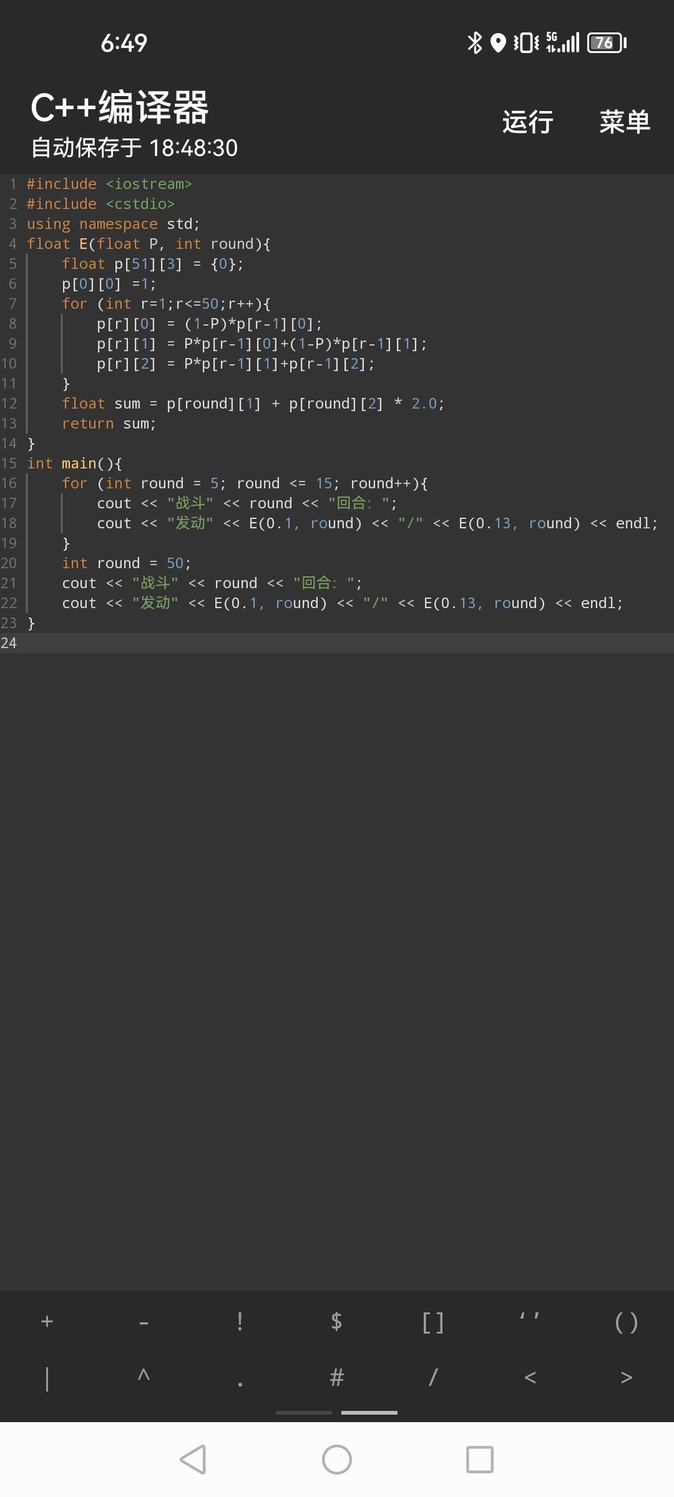
Task: Tap the Android back navigation button
Action: (x=193, y=1460)
